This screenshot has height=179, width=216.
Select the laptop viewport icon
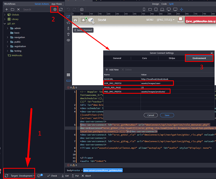(x=162, y=9)
